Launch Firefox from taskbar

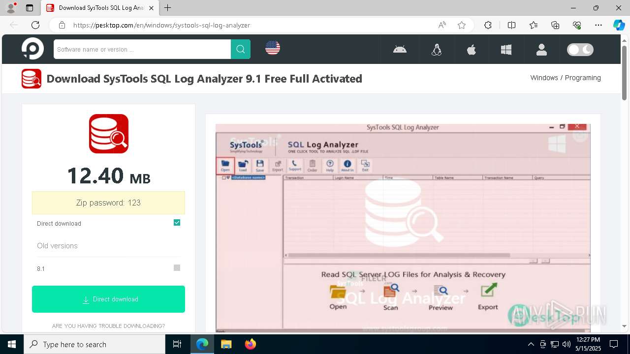click(250, 344)
